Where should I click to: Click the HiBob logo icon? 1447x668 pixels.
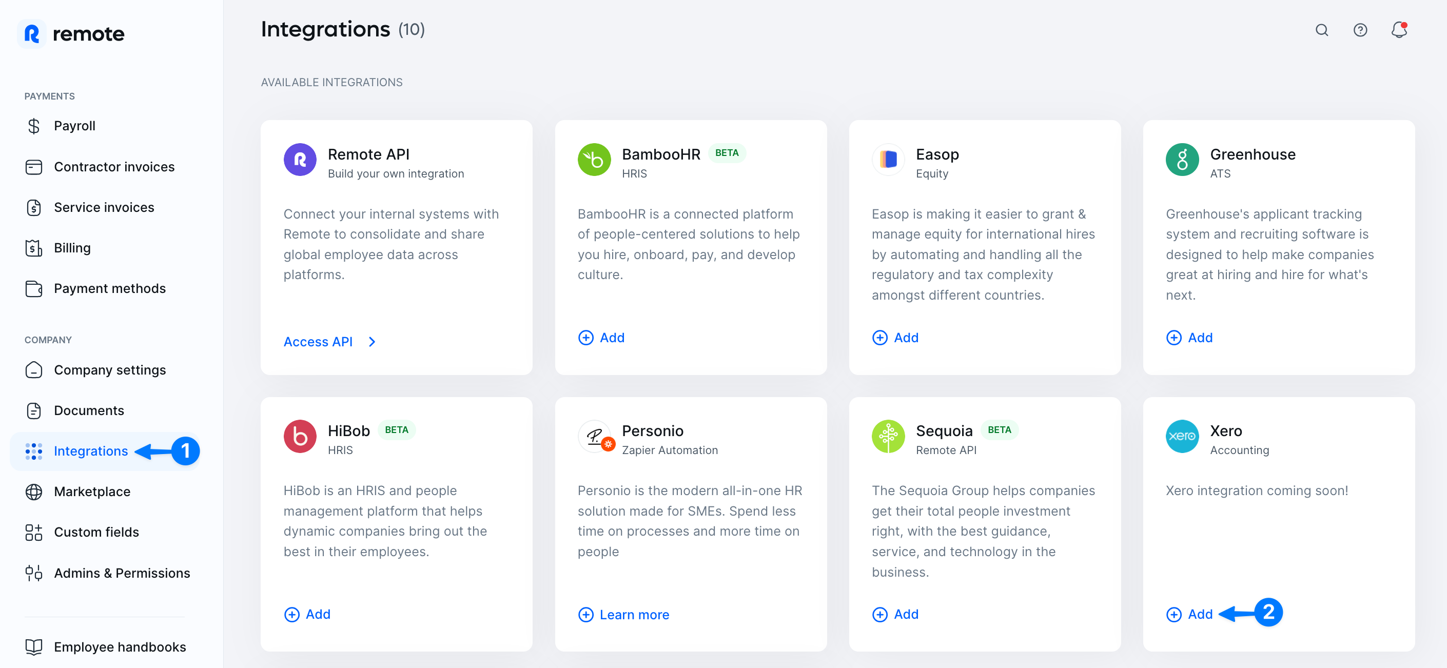point(300,436)
